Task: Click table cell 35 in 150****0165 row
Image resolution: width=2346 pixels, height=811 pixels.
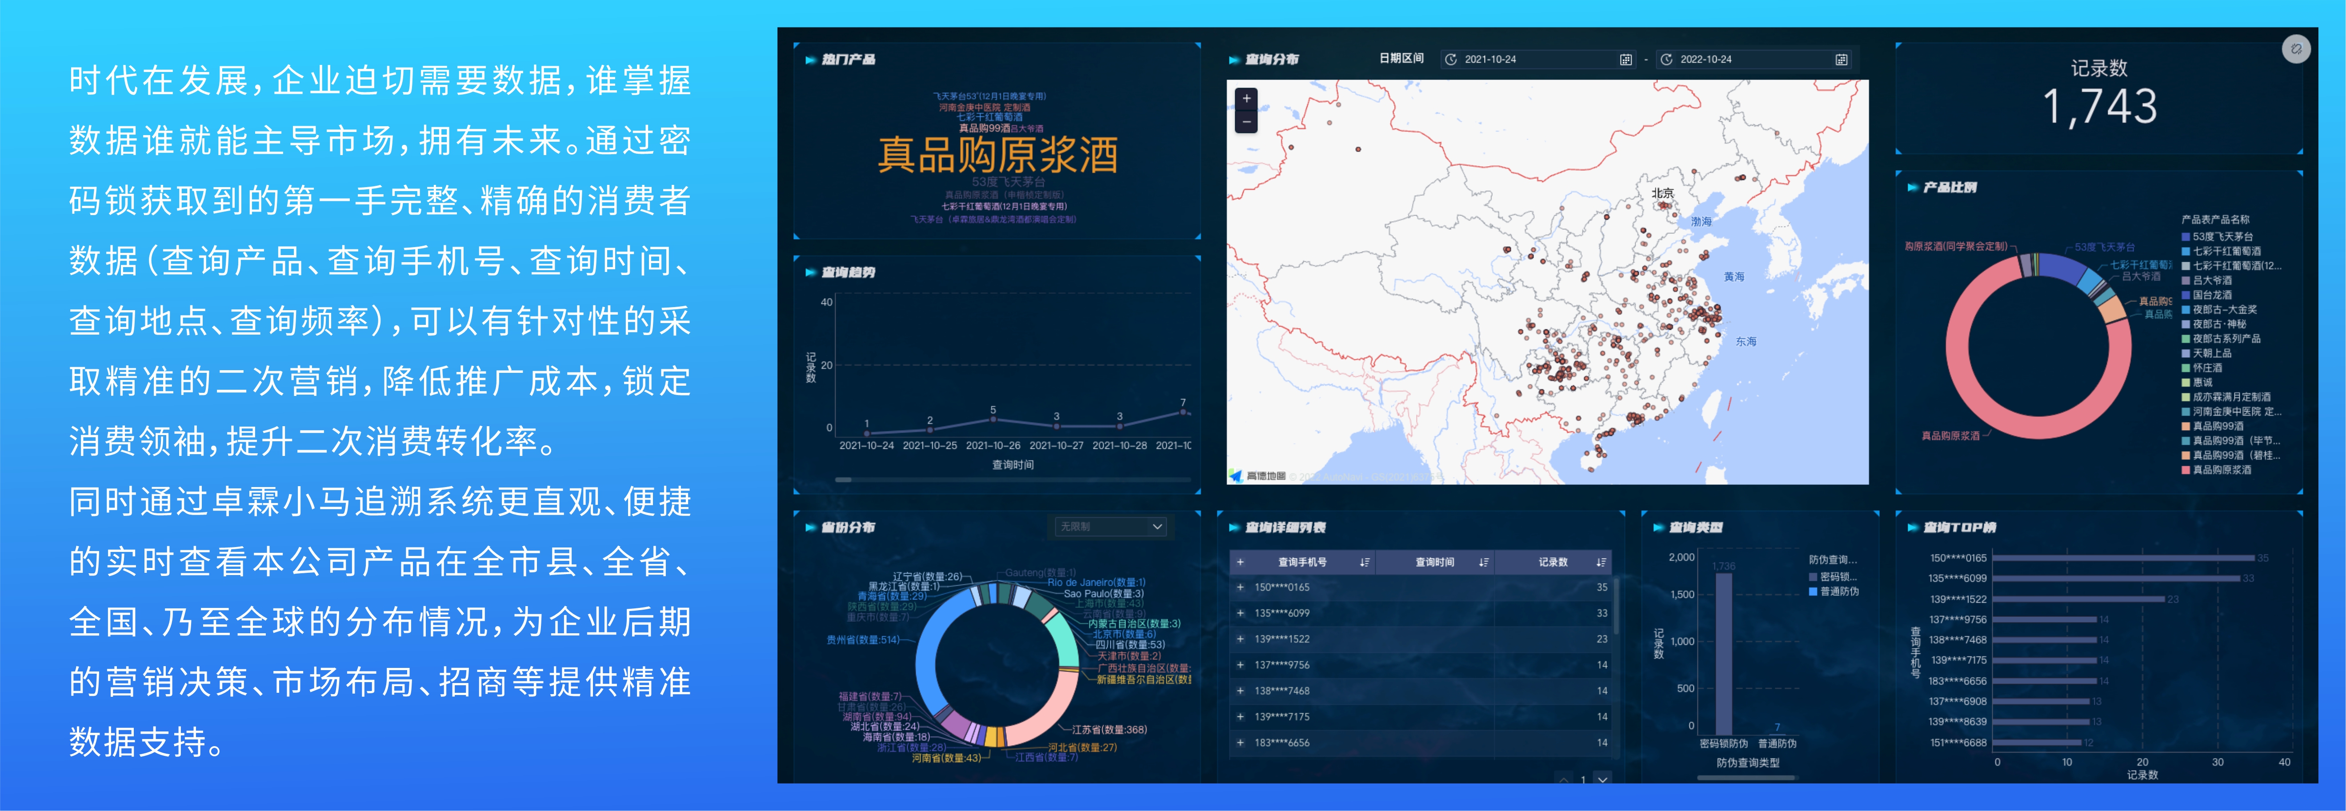Action: pos(1601,588)
